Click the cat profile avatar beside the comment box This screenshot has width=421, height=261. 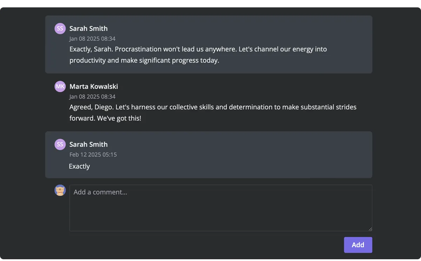coord(60,190)
